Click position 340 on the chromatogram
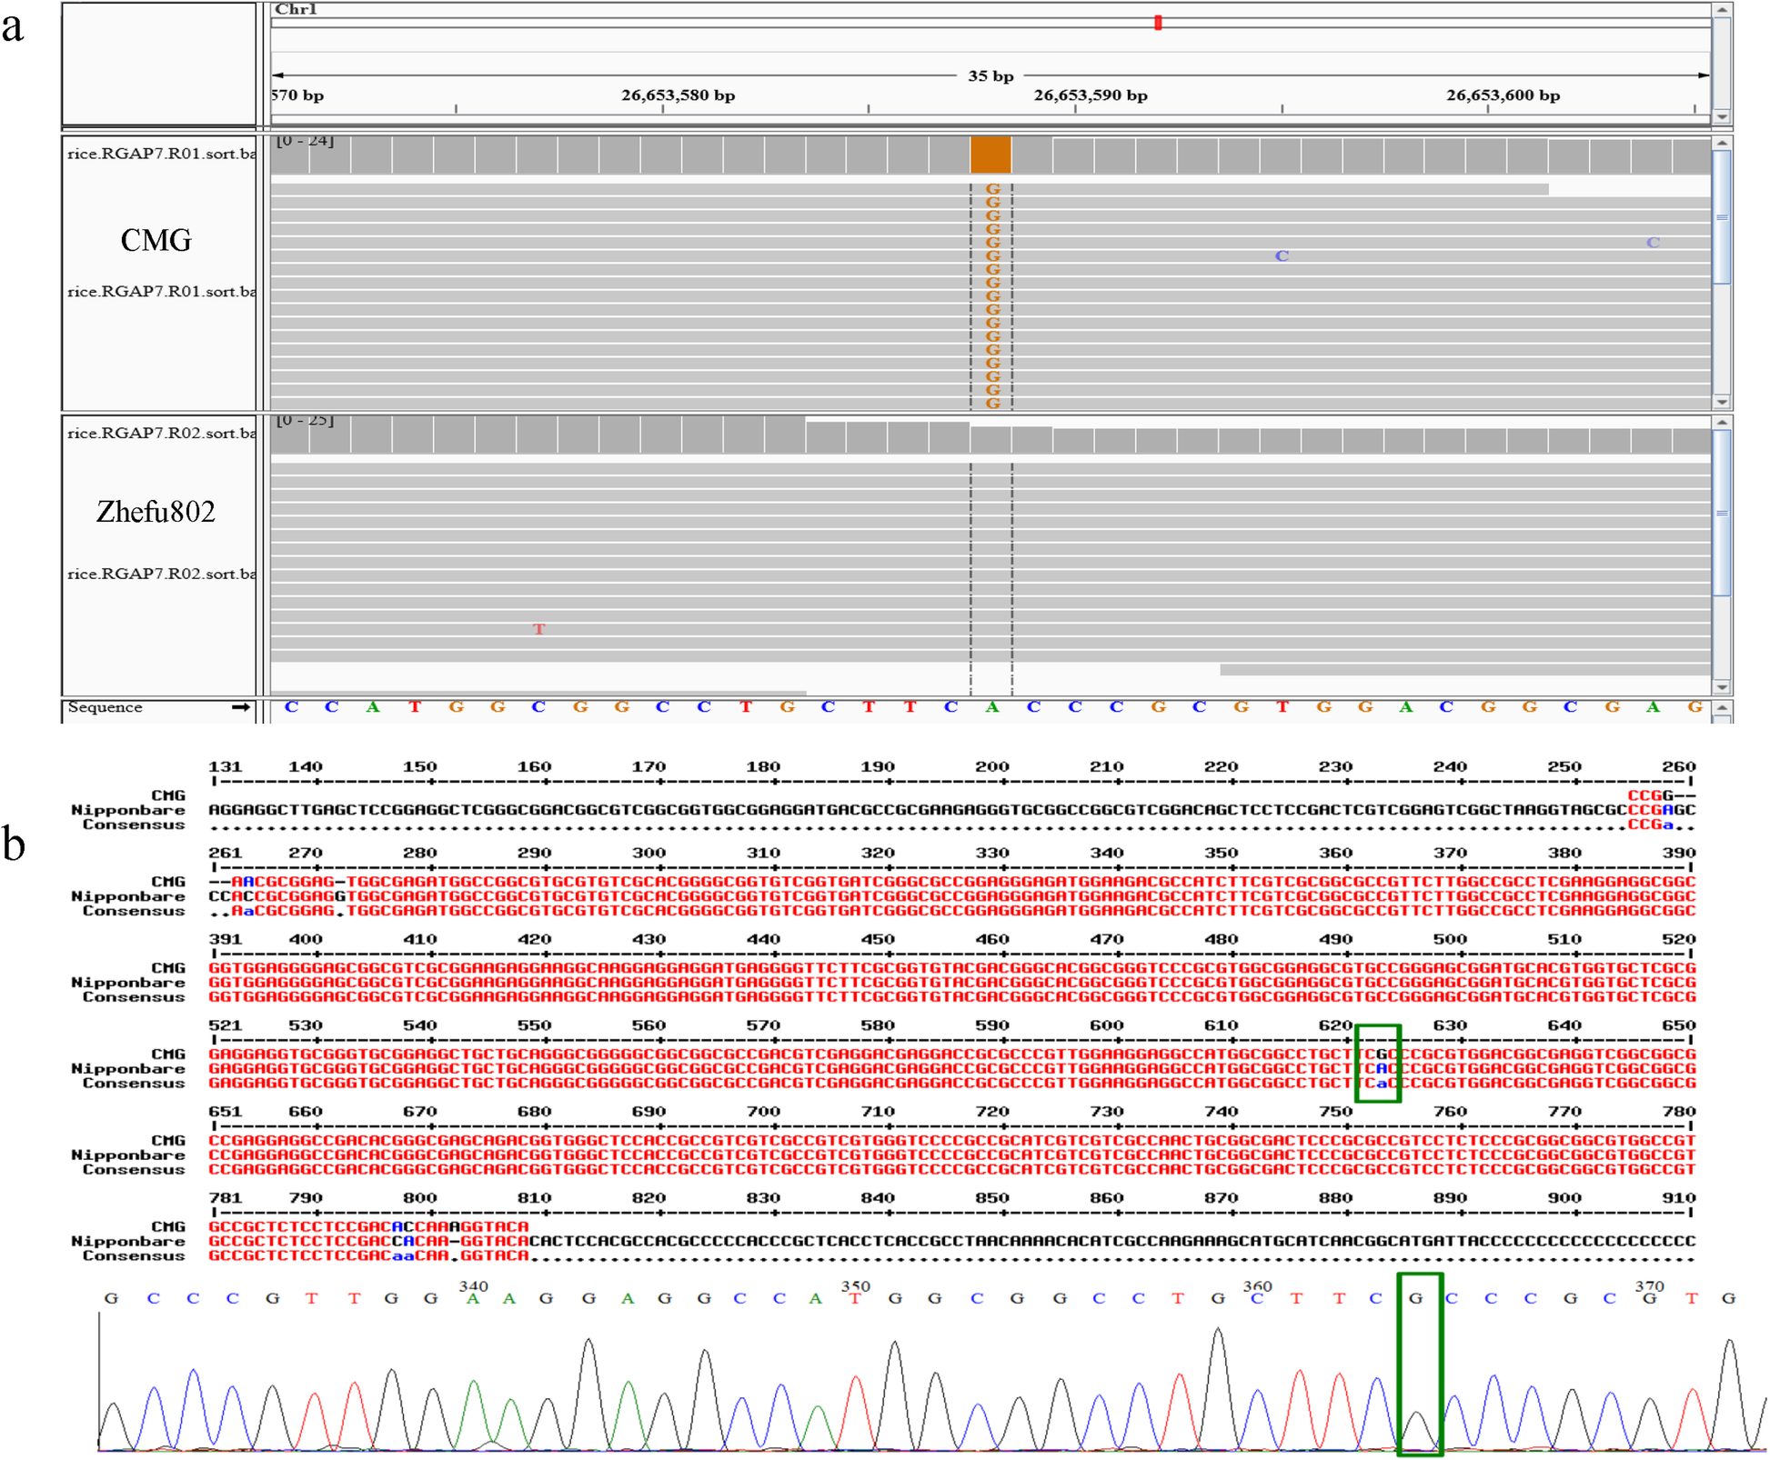Viewport: 1770px width, 1460px height. (x=474, y=1286)
